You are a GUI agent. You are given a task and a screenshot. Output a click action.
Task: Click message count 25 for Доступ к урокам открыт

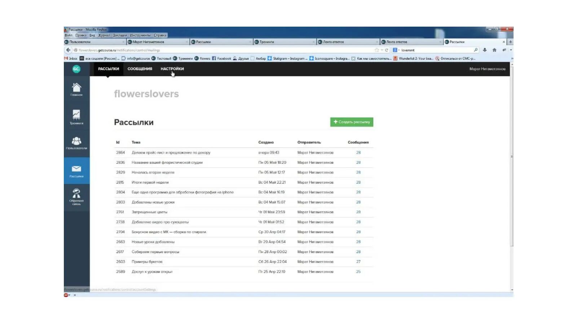click(x=358, y=272)
